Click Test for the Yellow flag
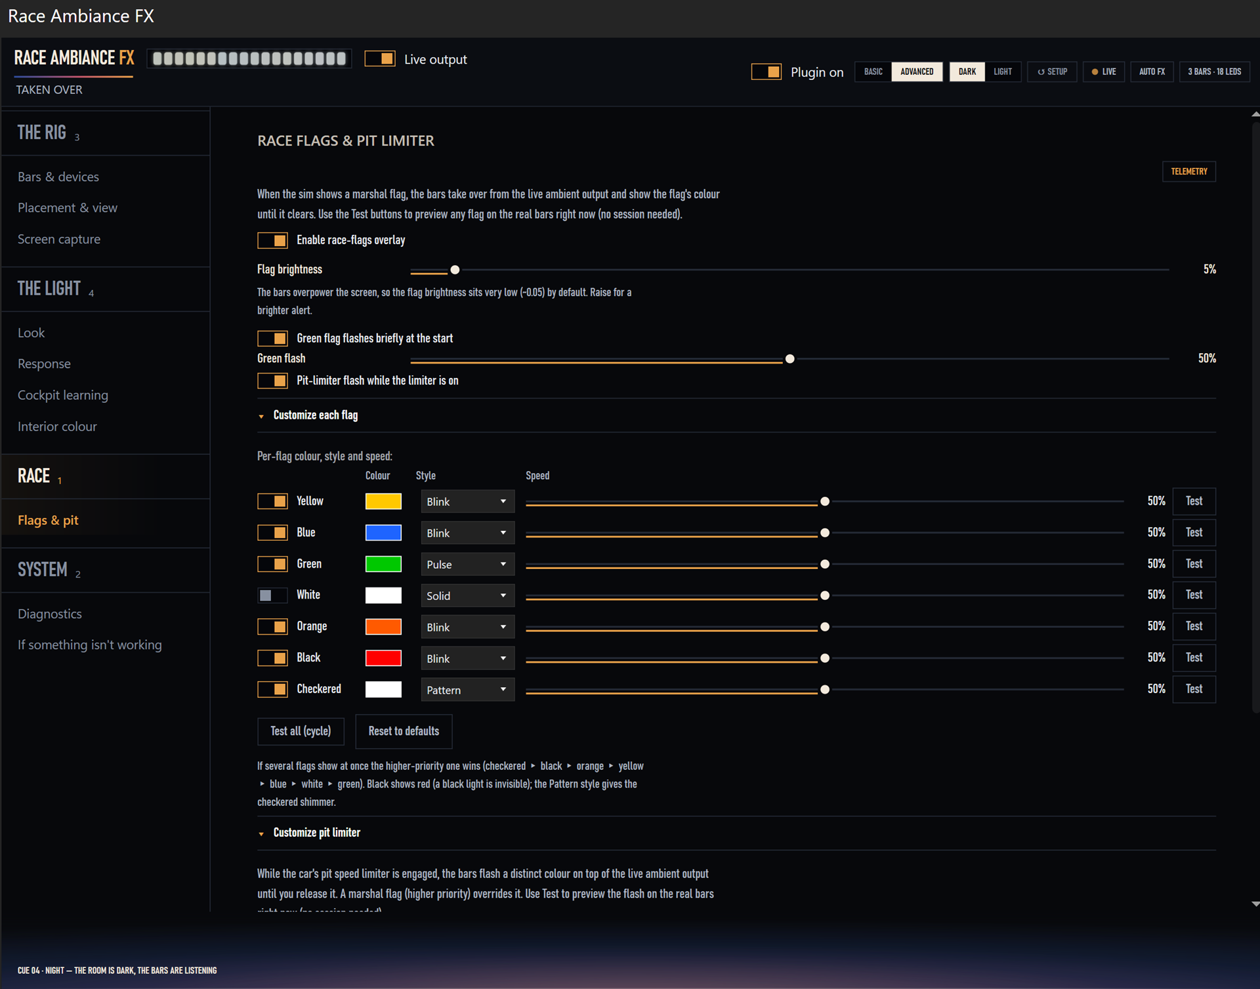The width and height of the screenshot is (1260, 989). [x=1194, y=501]
